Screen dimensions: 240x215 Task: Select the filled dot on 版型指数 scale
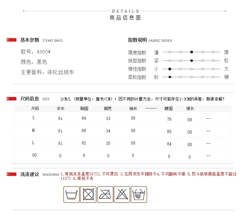click(x=191, y=61)
